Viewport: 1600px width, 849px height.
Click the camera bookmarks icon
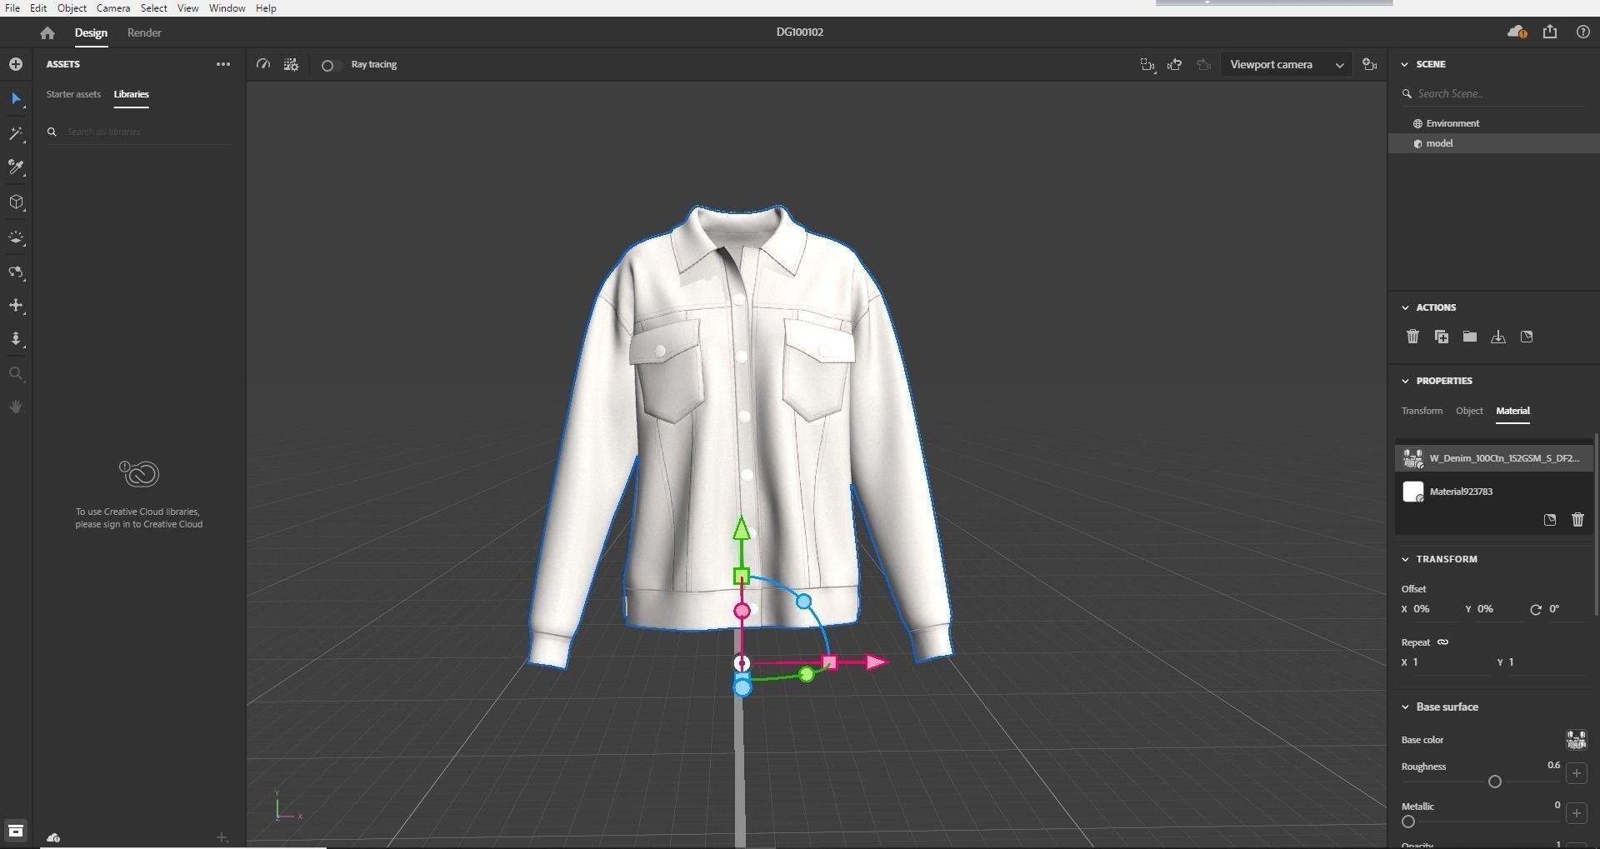tap(1369, 64)
